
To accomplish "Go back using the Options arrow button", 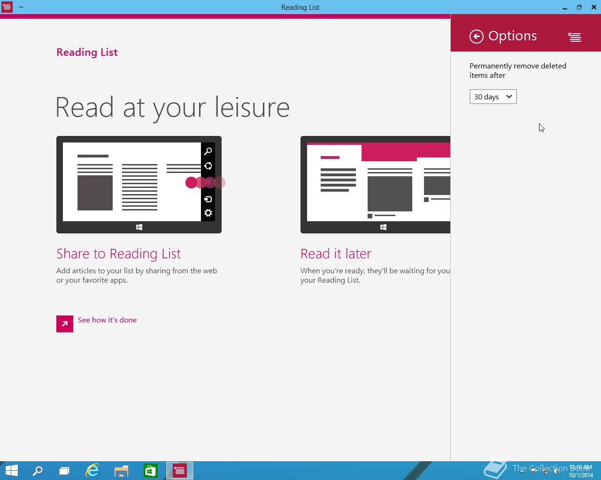I will pyautogui.click(x=477, y=37).
